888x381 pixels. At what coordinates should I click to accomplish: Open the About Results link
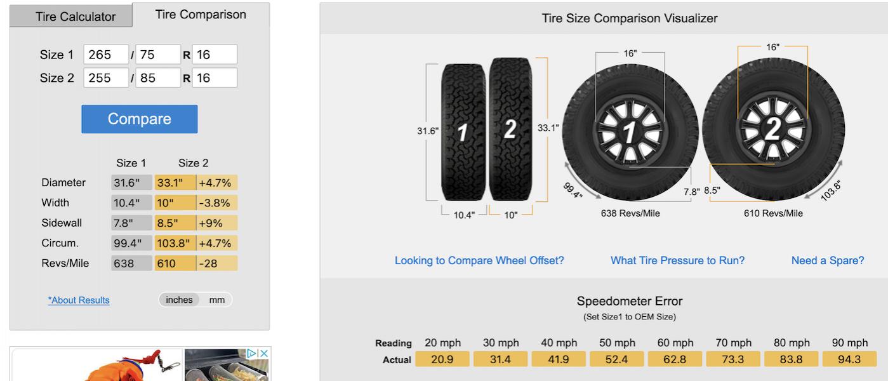79,300
